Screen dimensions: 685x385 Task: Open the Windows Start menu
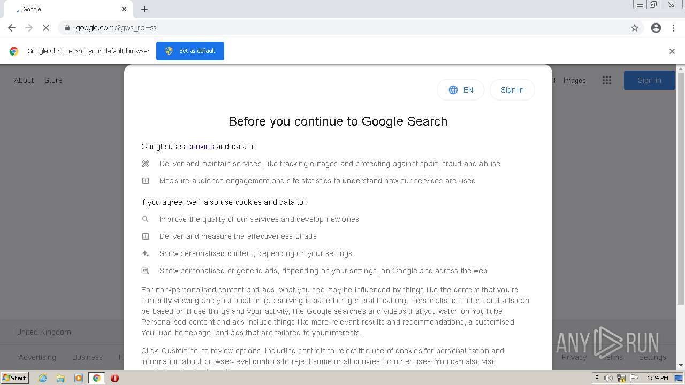(x=14, y=378)
